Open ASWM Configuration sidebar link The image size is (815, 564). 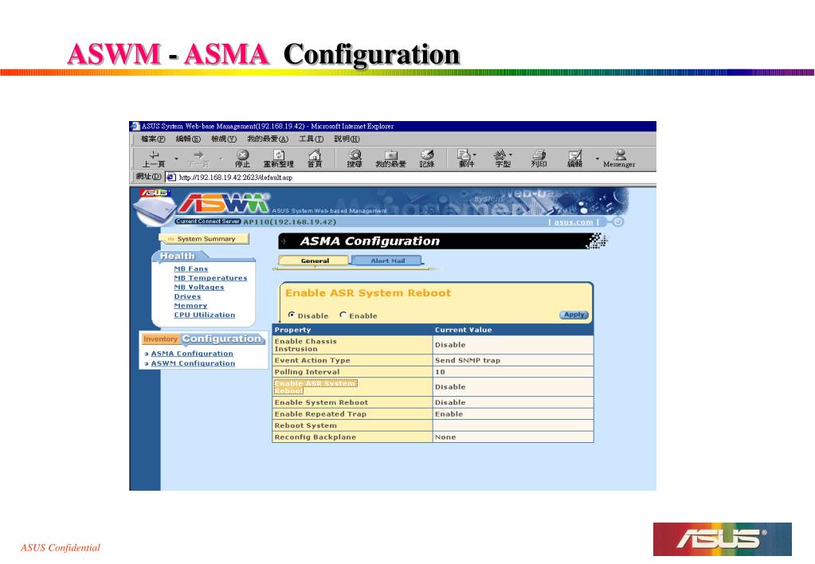pyautogui.click(x=193, y=363)
